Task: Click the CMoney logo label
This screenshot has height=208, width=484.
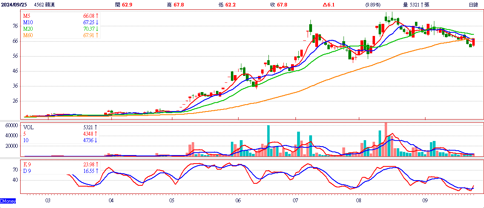Action: coord(8,201)
